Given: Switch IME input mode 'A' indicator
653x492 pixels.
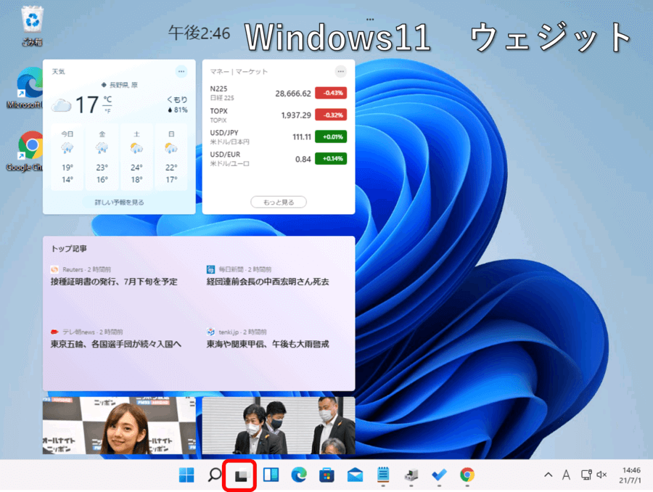Looking at the screenshot, I should point(566,475).
